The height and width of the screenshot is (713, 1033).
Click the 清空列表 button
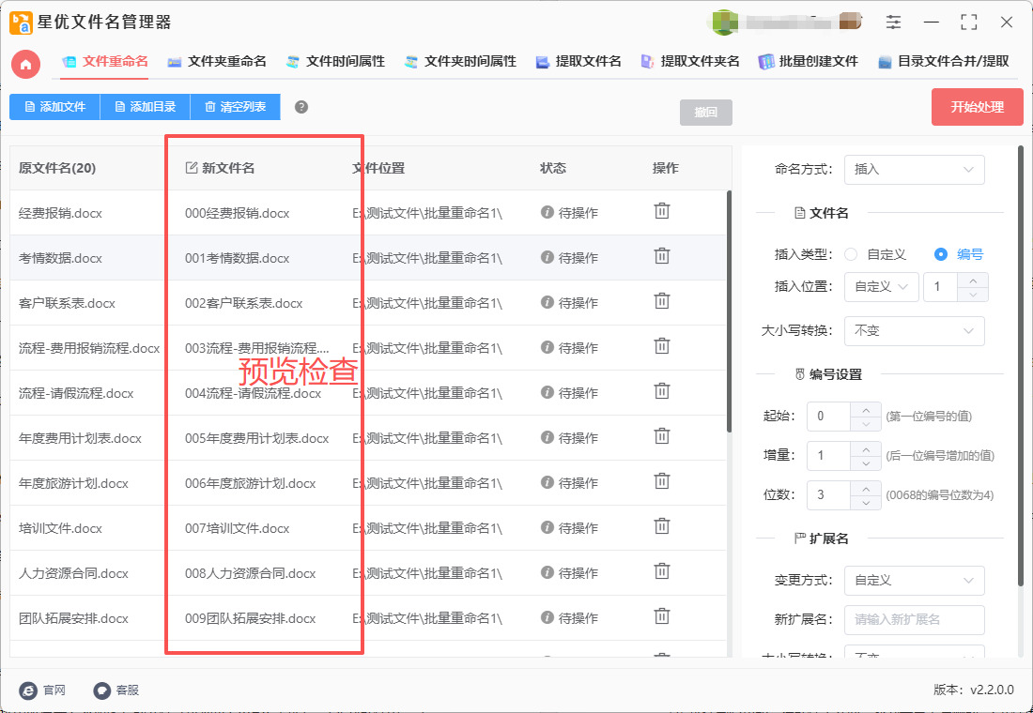[235, 107]
